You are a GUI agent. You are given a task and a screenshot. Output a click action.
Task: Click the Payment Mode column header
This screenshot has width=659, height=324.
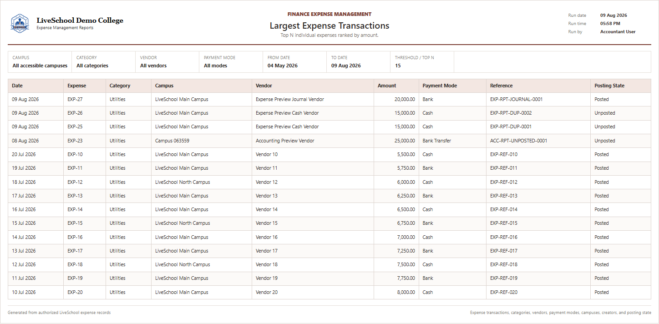(453, 86)
